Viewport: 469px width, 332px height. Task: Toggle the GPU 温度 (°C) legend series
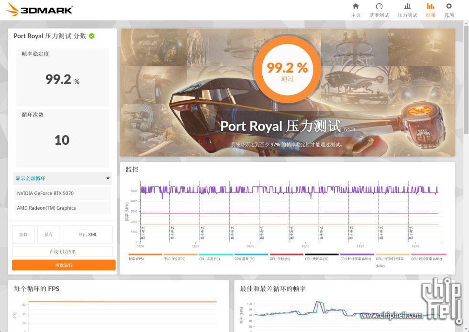[x=245, y=258]
